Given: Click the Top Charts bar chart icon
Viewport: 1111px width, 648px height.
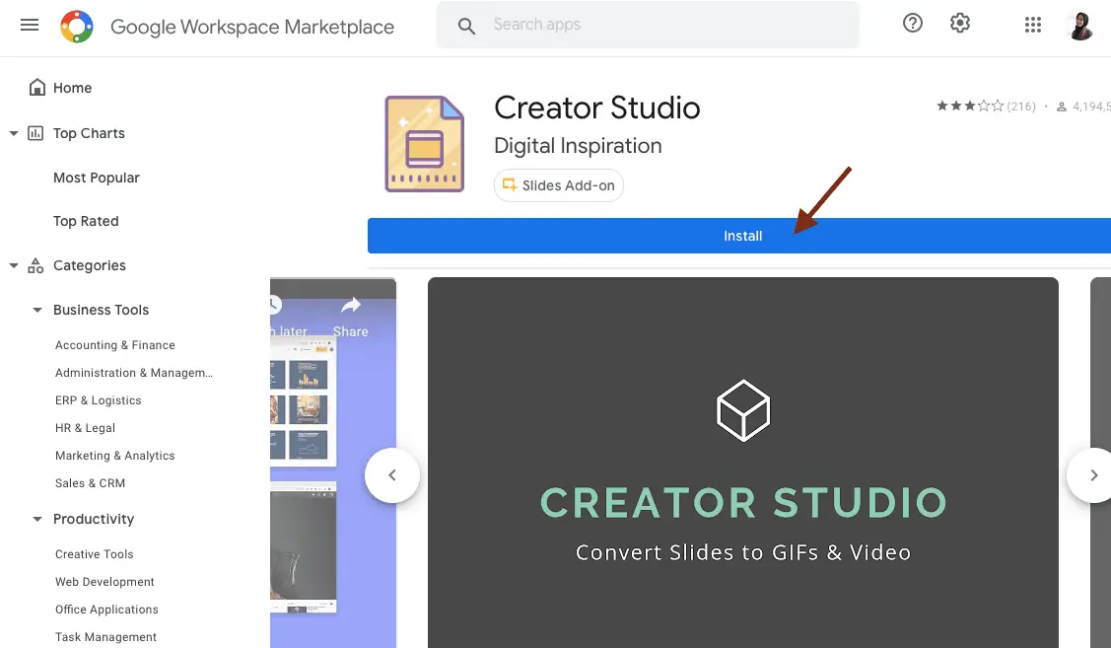Looking at the screenshot, I should tap(35, 132).
